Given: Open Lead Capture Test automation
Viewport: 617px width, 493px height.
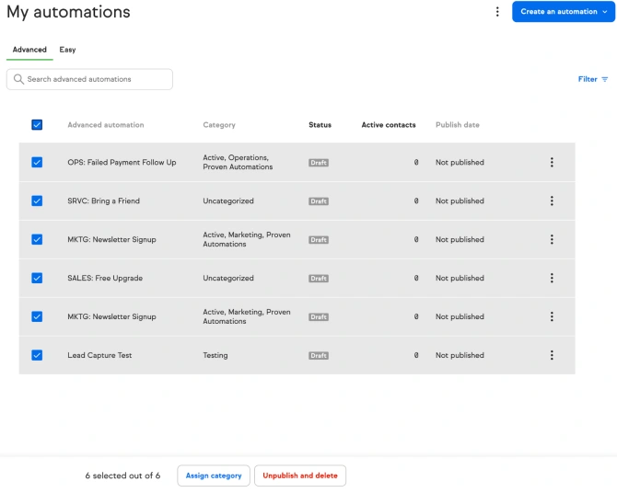Looking at the screenshot, I should coord(99,355).
